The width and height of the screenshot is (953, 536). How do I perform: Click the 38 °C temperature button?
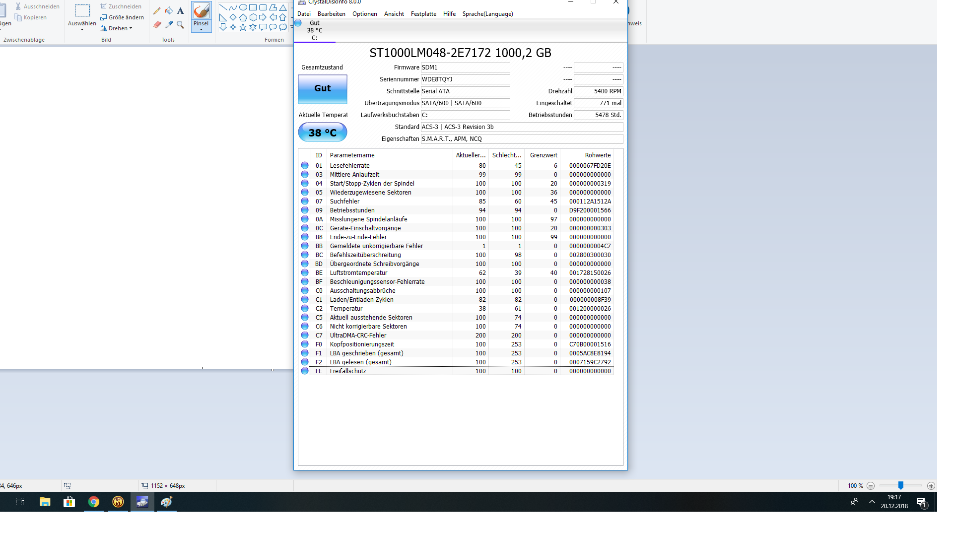pos(322,133)
